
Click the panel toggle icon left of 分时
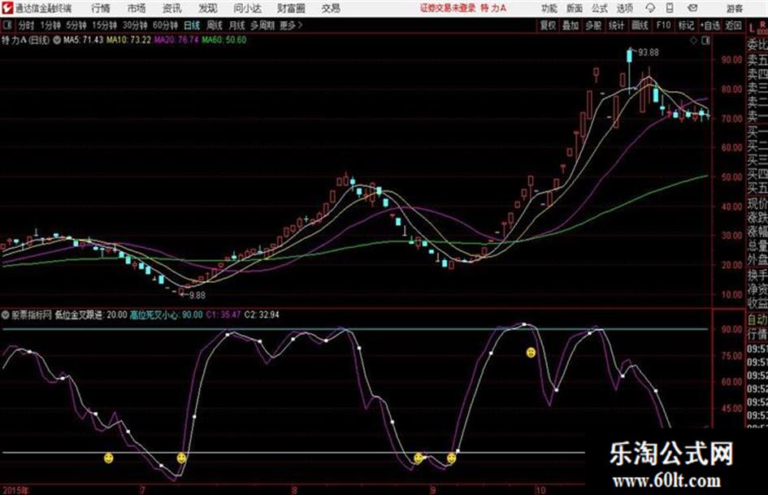[7, 25]
